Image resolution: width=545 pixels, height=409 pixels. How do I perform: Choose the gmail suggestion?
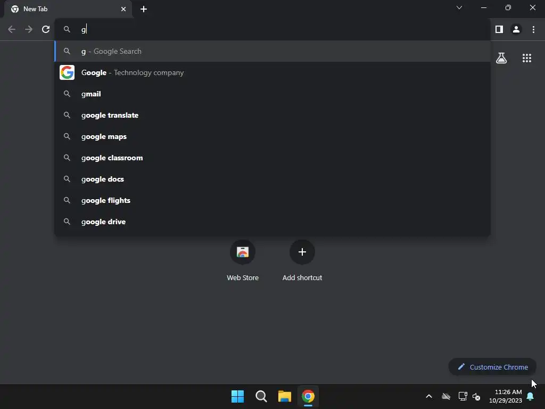tap(272, 94)
